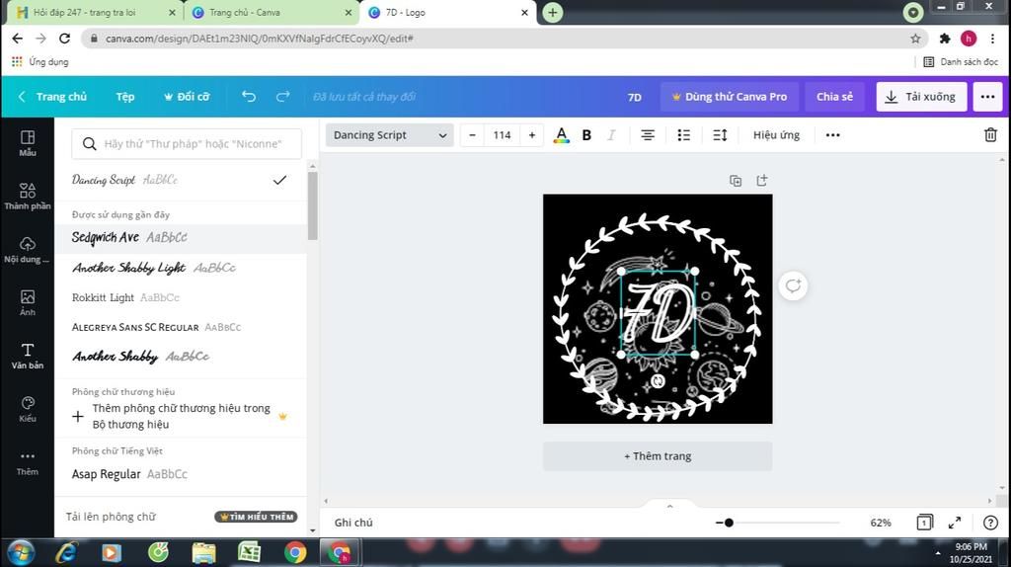The height and width of the screenshot is (567, 1011).
Task: Delete the selected element with trash icon
Action: (990, 134)
